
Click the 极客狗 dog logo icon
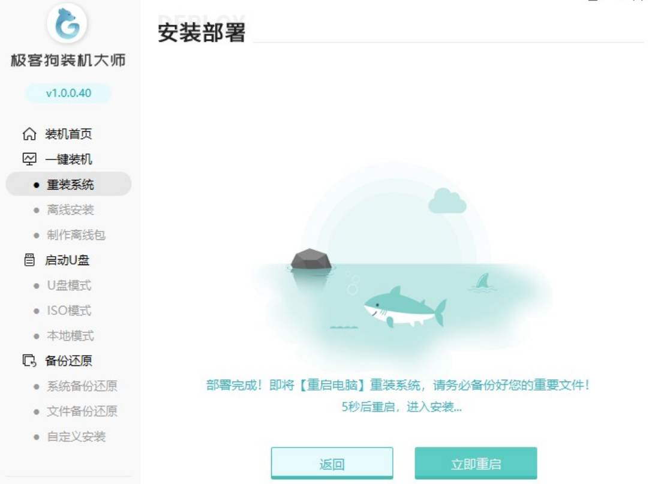coord(67,23)
